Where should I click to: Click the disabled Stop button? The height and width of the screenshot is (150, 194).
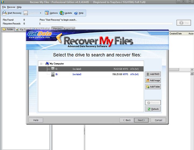coord(184,23)
